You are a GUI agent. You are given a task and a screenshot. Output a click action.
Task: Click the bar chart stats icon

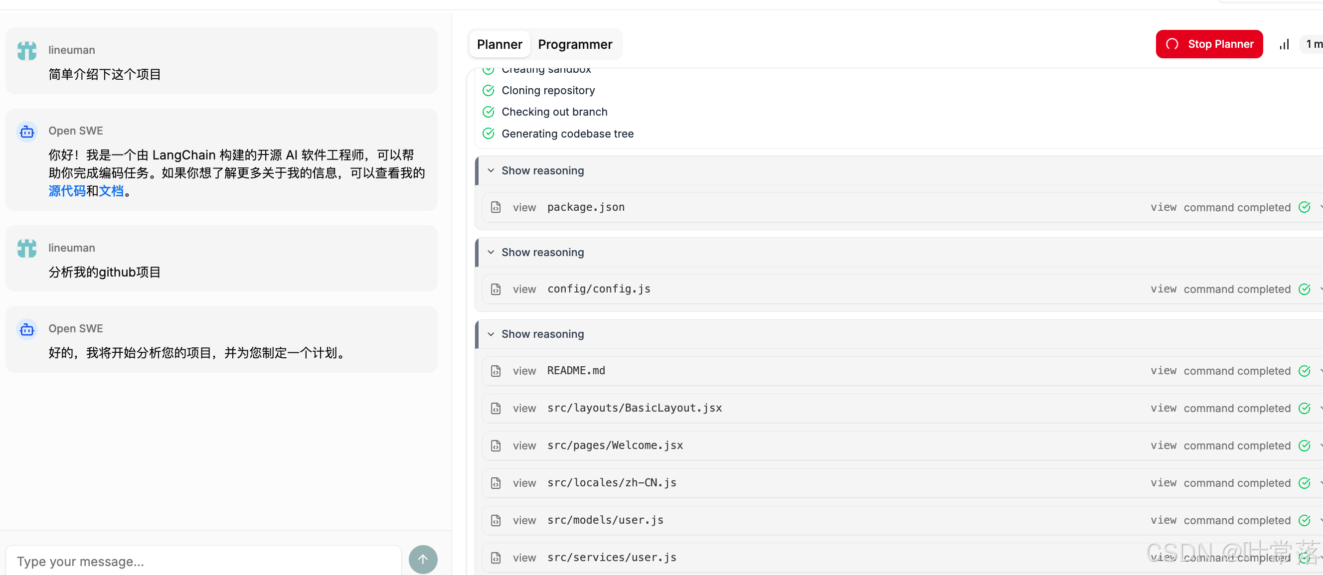(x=1284, y=45)
